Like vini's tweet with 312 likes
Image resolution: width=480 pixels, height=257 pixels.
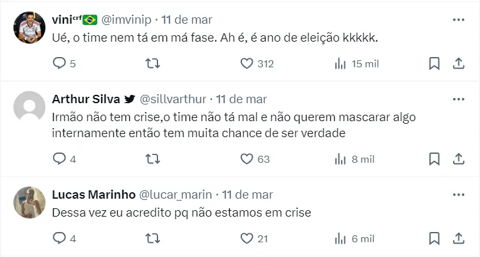click(247, 63)
